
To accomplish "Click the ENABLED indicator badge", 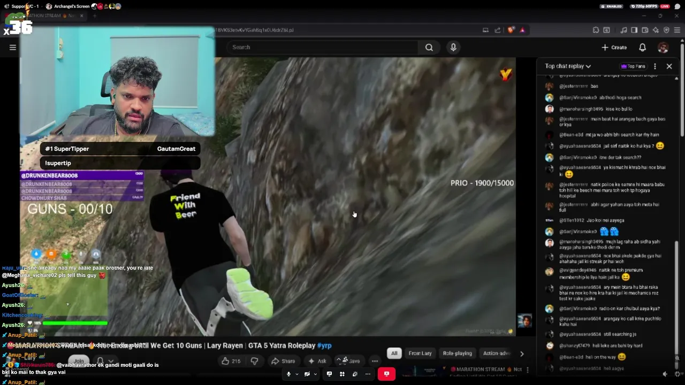I will pyautogui.click(x=612, y=6).
